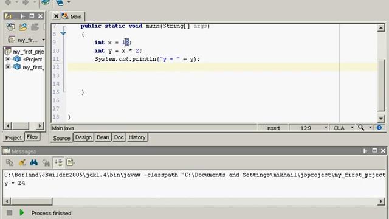Screen dimensions: 389x219
Task: Pin the project pane with the dock icon
Action: tap(23, 16)
